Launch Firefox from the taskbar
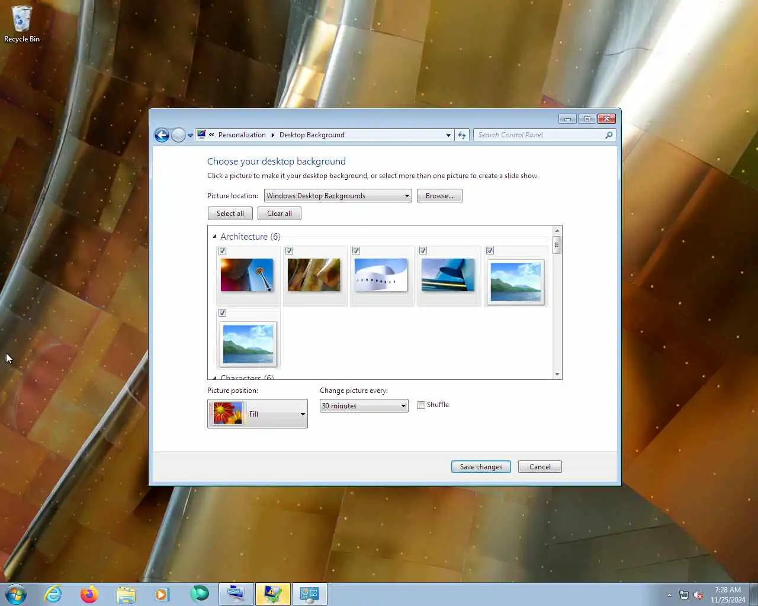Viewport: 758px width, 606px height. (89, 594)
